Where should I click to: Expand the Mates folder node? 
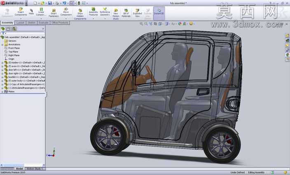click(2, 92)
